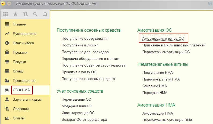This screenshot has width=213, height=124.
Task: Click the bar chart icon beside Отчеты
Action: pos(7,118)
